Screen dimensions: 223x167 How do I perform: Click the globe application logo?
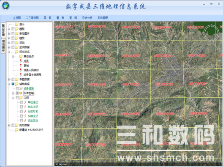[x=5, y=6]
